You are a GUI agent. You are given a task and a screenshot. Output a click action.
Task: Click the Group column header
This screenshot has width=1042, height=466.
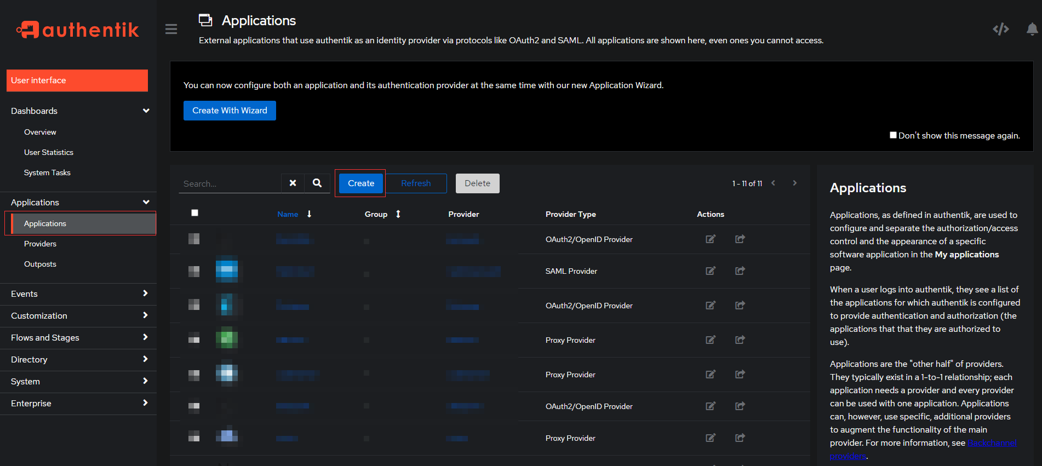376,214
